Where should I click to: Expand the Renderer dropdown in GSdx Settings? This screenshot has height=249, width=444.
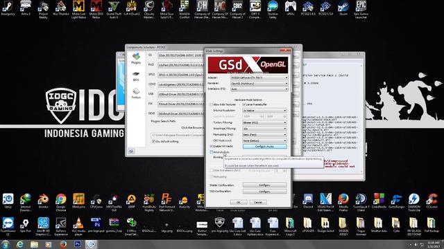[259, 83]
